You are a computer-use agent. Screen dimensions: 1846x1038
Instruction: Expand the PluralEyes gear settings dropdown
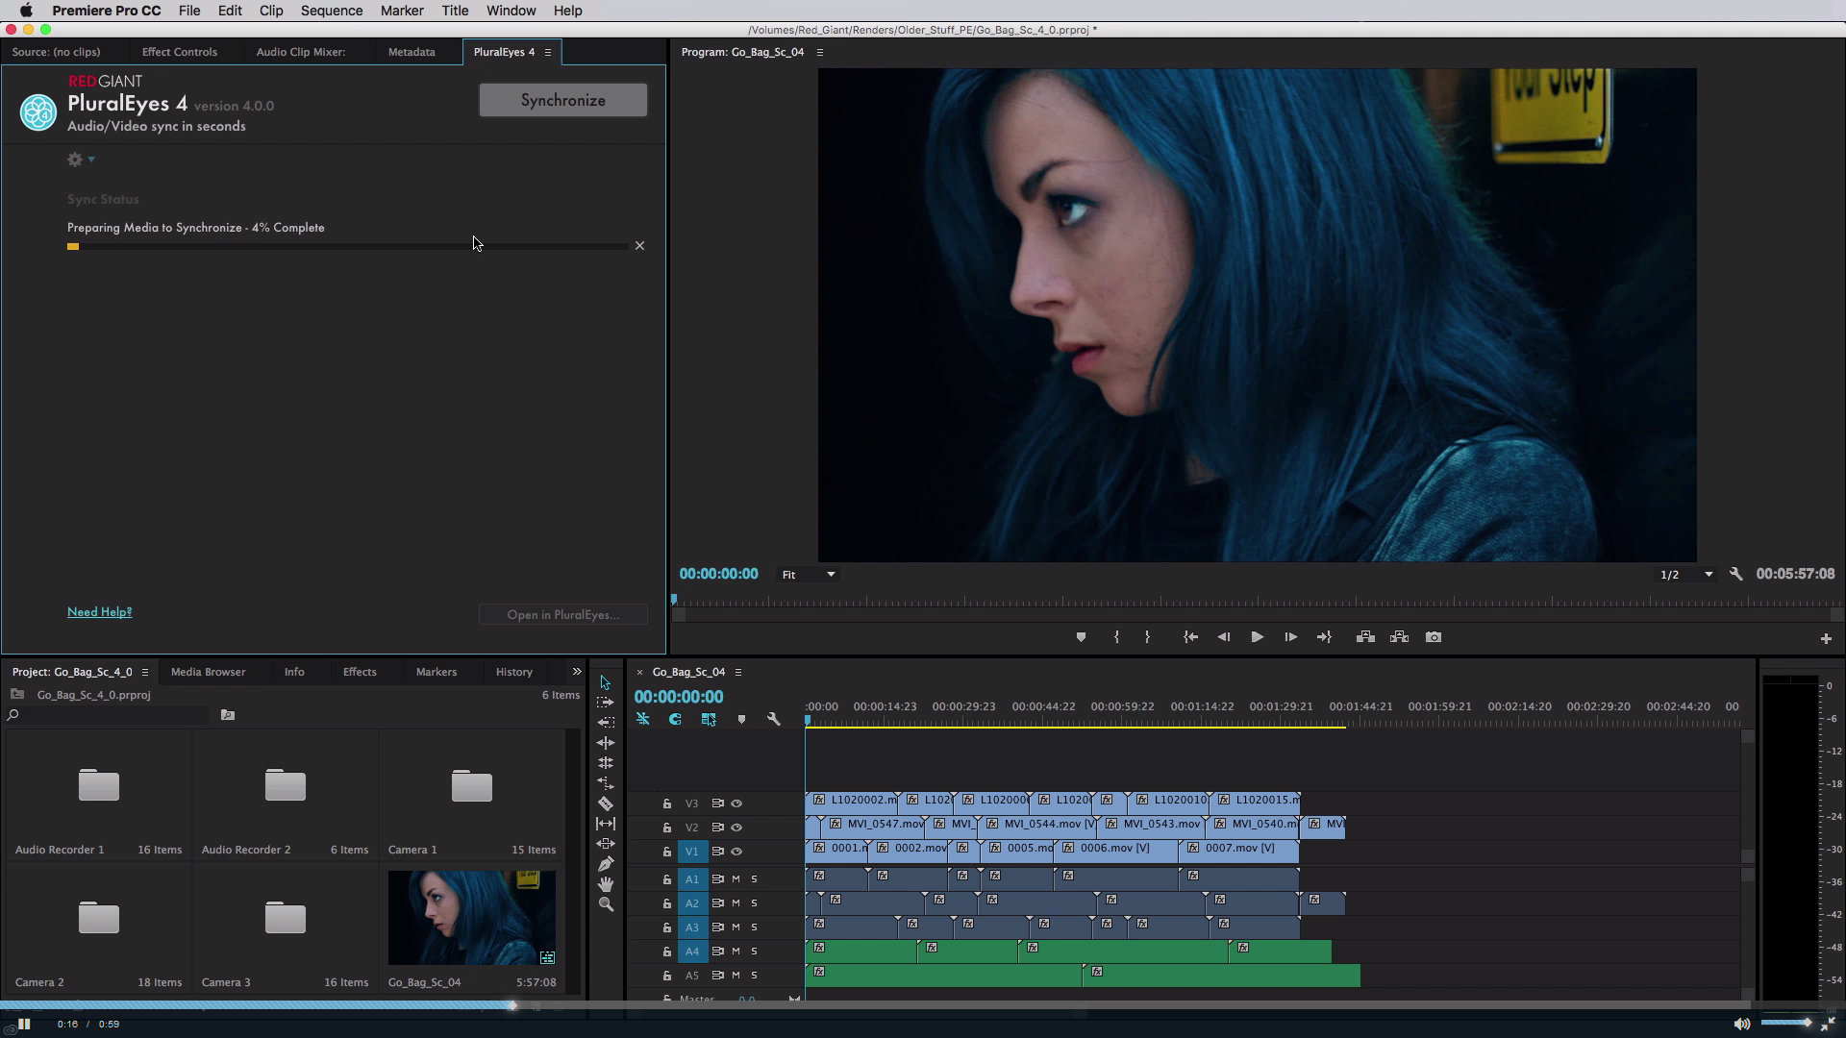(81, 160)
